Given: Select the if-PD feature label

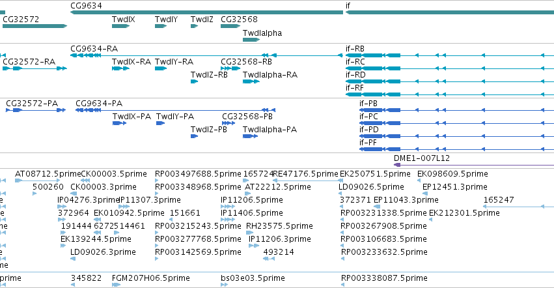Looking at the screenshot, I should (x=369, y=130).
